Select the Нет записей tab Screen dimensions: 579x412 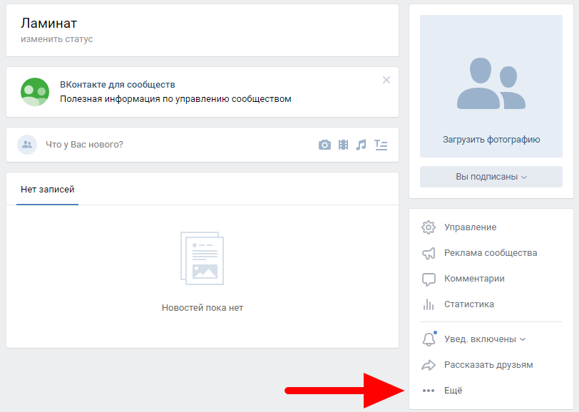pyautogui.click(x=48, y=190)
